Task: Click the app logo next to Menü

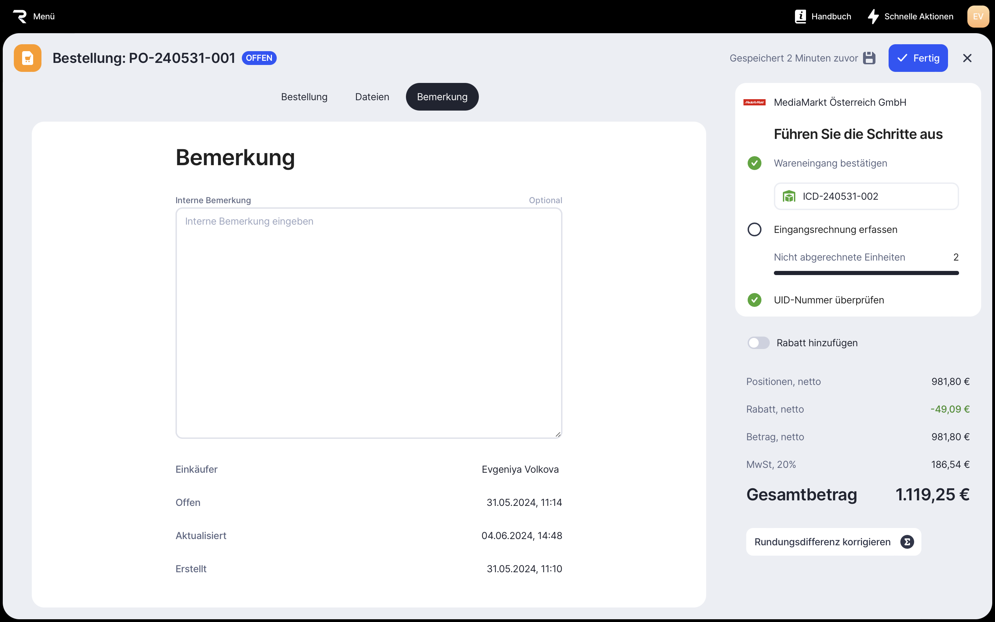Action: [20, 17]
